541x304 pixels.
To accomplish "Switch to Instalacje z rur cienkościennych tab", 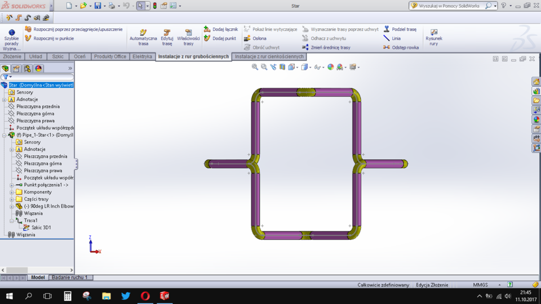I will click(x=269, y=56).
